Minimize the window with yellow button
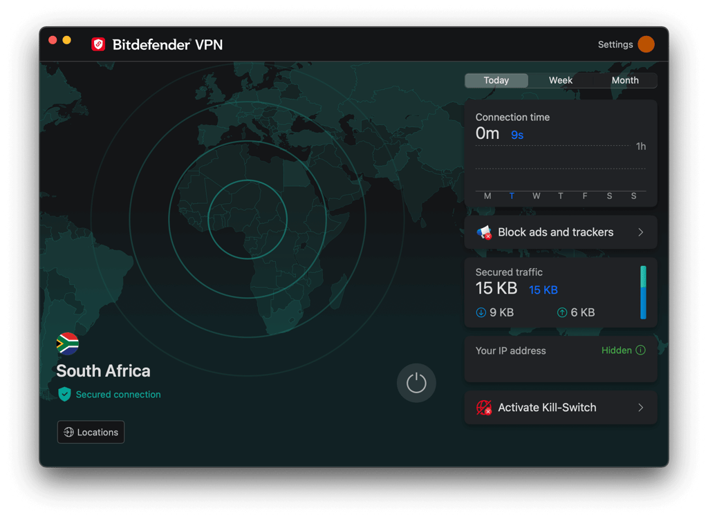Viewport: 708px width, 519px height. tap(67, 40)
